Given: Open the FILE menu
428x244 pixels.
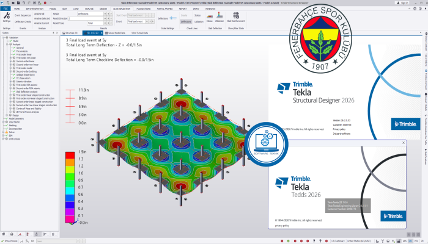Looking at the screenshot, I should click(6, 9).
